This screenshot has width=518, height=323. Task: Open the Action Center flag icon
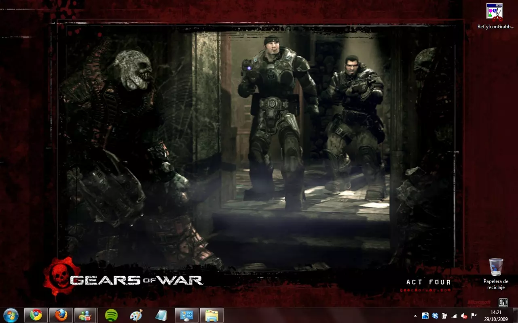(x=474, y=316)
